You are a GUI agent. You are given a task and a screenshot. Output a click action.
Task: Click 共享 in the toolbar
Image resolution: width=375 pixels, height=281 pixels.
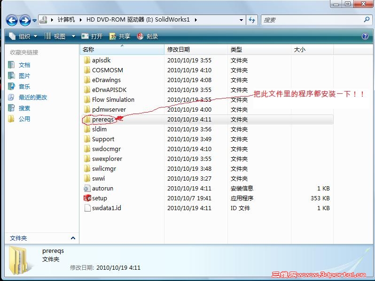point(119,36)
